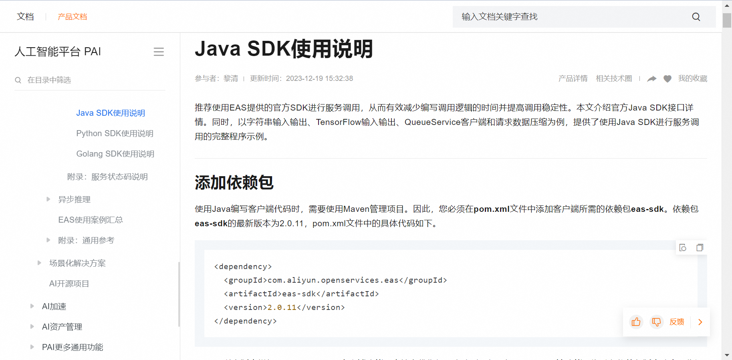Open EAS使用案例汇总 page
The height and width of the screenshot is (360, 732).
(91, 220)
